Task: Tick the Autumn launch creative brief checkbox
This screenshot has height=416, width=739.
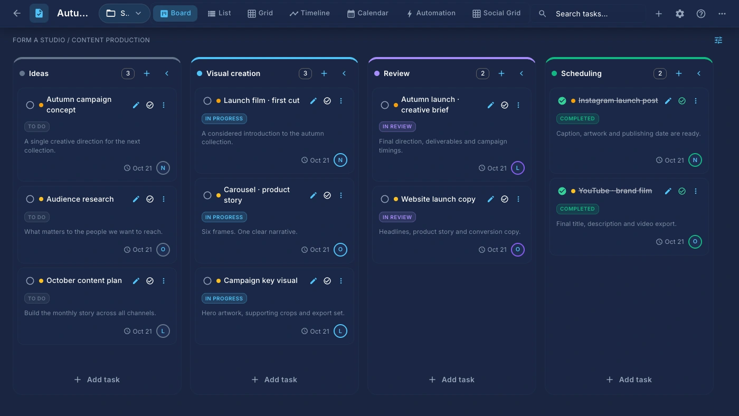Action: click(x=385, y=105)
